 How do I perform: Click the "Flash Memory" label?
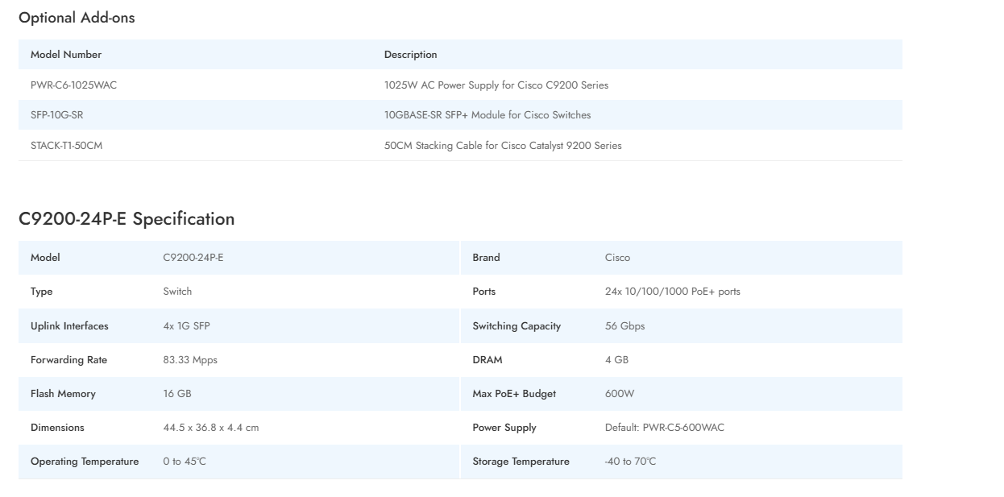coord(63,394)
